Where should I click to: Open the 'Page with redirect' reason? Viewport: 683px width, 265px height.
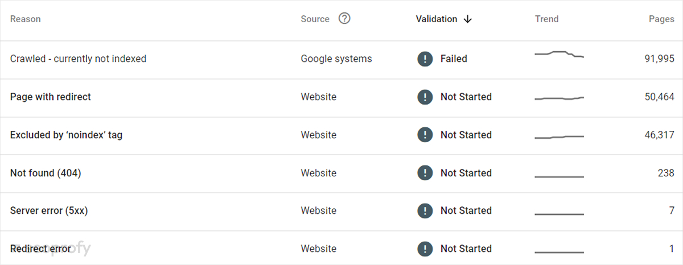point(51,97)
